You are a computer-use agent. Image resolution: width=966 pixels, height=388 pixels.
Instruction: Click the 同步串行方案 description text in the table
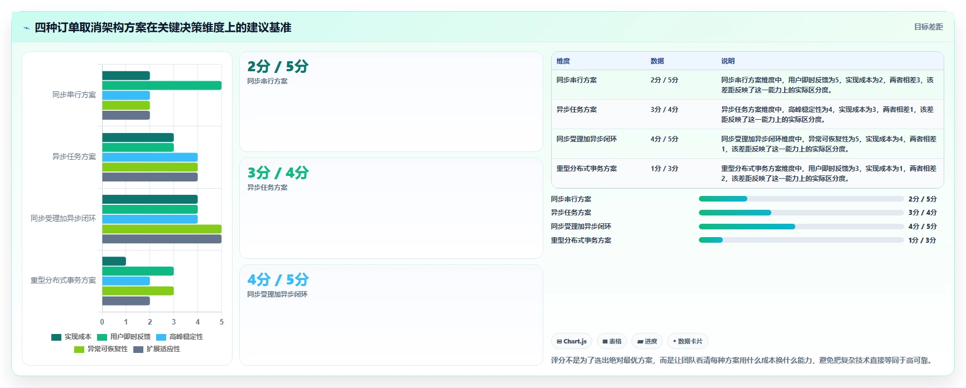828,85
